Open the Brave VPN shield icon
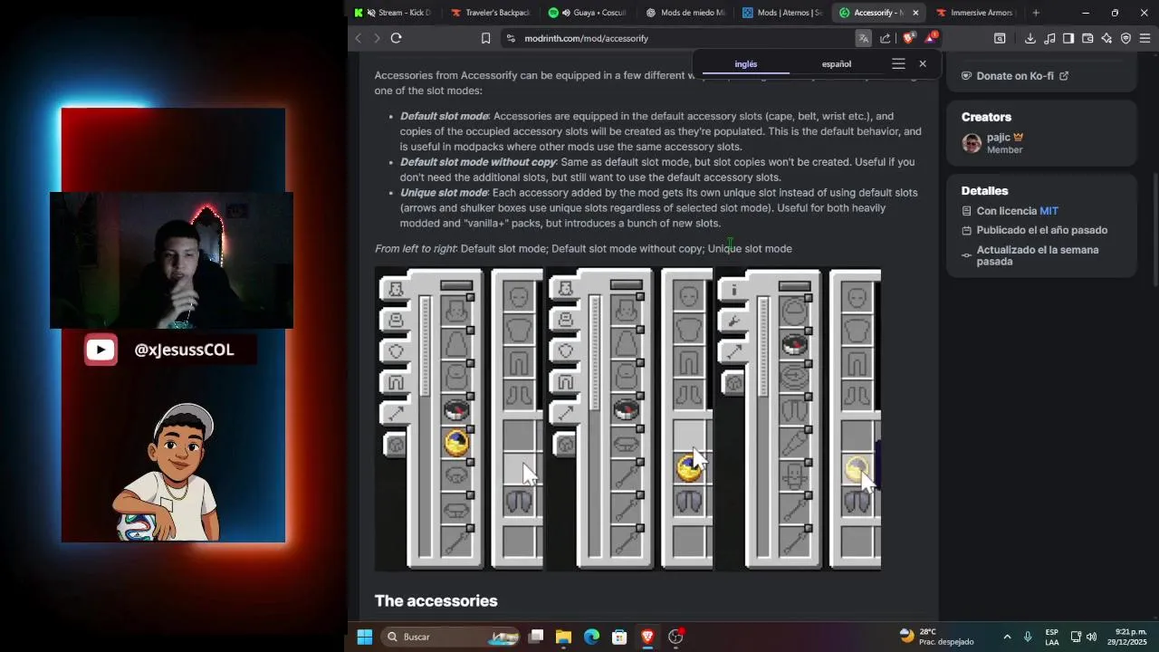Viewport: 1159px width, 652px height. coord(1125,38)
